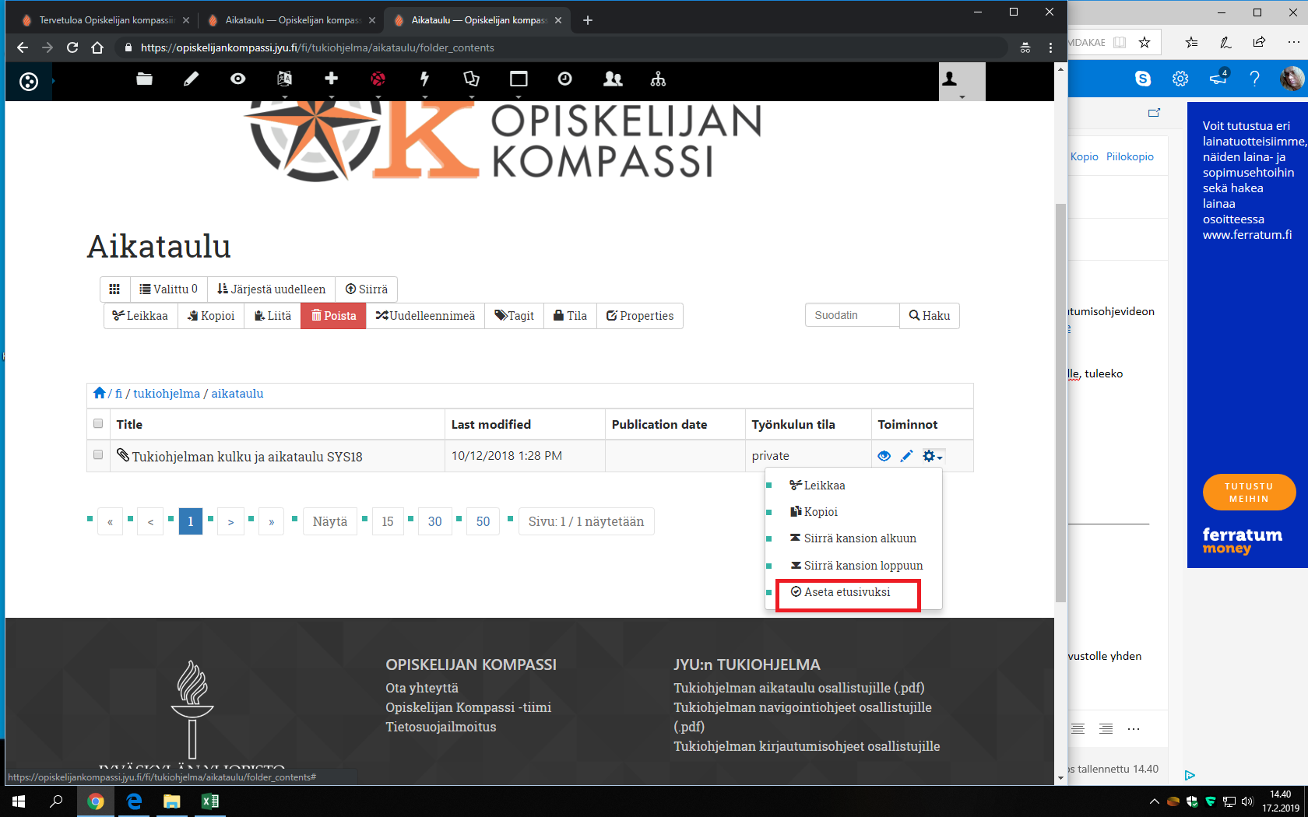
Task: Click the eye view icon in the item row
Action: pyautogui.click(x=884, y=456)
